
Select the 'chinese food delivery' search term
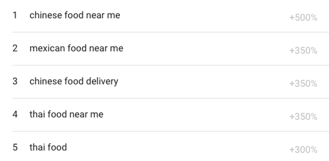pyautogui.click(x=74, y=82)
